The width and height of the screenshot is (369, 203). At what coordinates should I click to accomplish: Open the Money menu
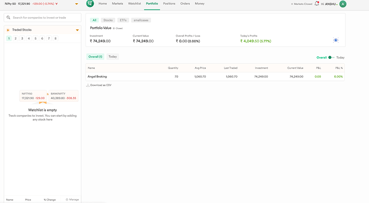pyautogui.click(x=199, y=4)
